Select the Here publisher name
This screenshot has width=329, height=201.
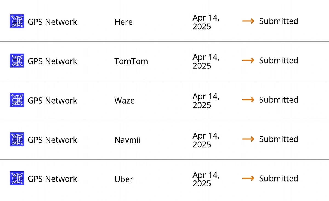(x=123, y=22)
